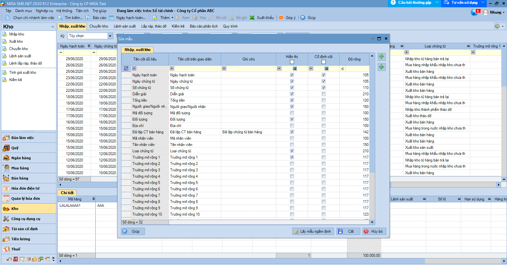Click the Ghi chú filter input field
507x265 pixels.
click(x=251, y=68)
